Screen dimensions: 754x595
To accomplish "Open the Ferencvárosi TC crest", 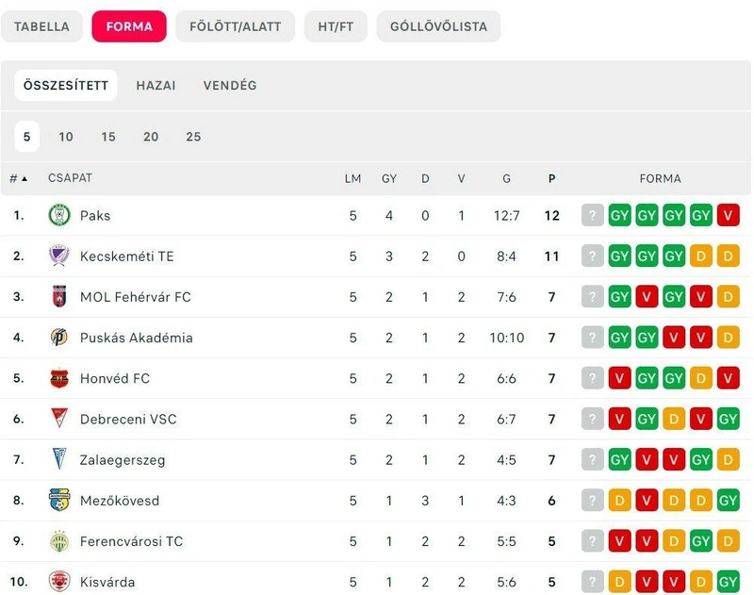I will [59, 541].
